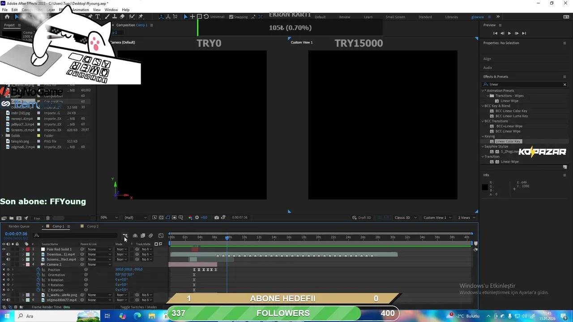Open the View menu
The image size is (573, 322).
(x=97, y=10)
